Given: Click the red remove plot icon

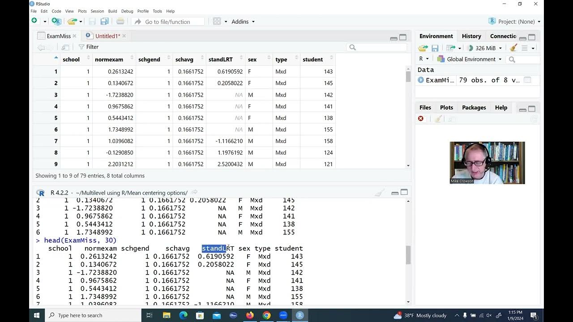Looking at the screenshot, I should point(421,119).
